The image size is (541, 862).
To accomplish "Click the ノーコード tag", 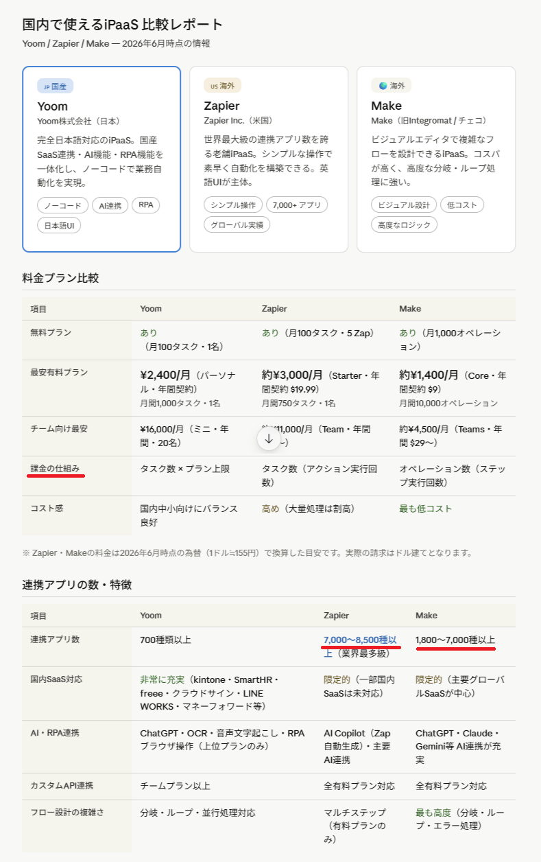I will 62,205.
